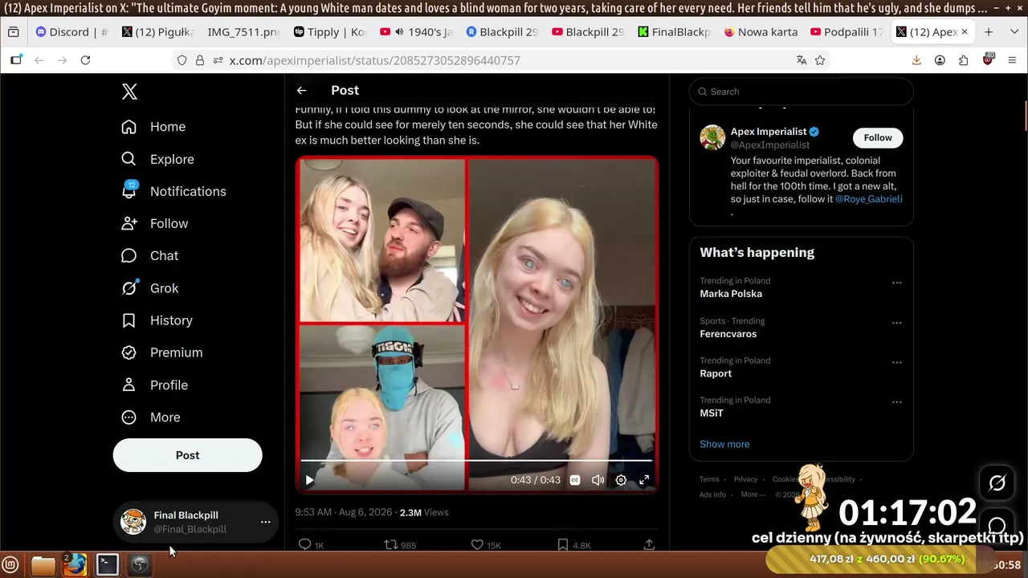Click the X logo in the sidebar
The image size is (1028, 578).
[129, 92]
